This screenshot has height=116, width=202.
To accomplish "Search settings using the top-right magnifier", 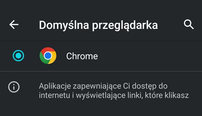I will (x=189, y=25).
